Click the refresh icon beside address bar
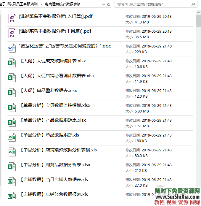 pos(109,4)
